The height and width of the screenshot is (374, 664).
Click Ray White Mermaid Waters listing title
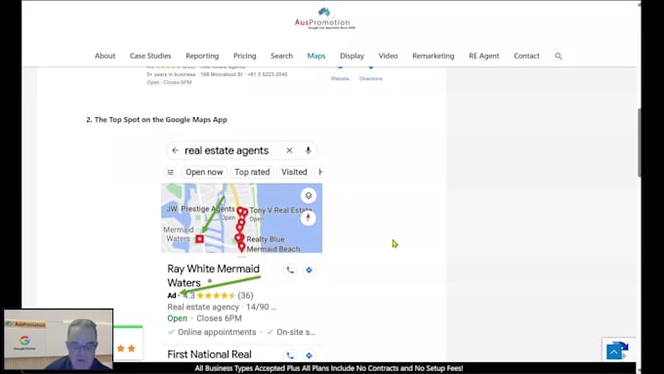pos(213,275)
